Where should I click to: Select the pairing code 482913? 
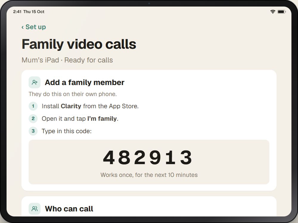tap(148, 157)
